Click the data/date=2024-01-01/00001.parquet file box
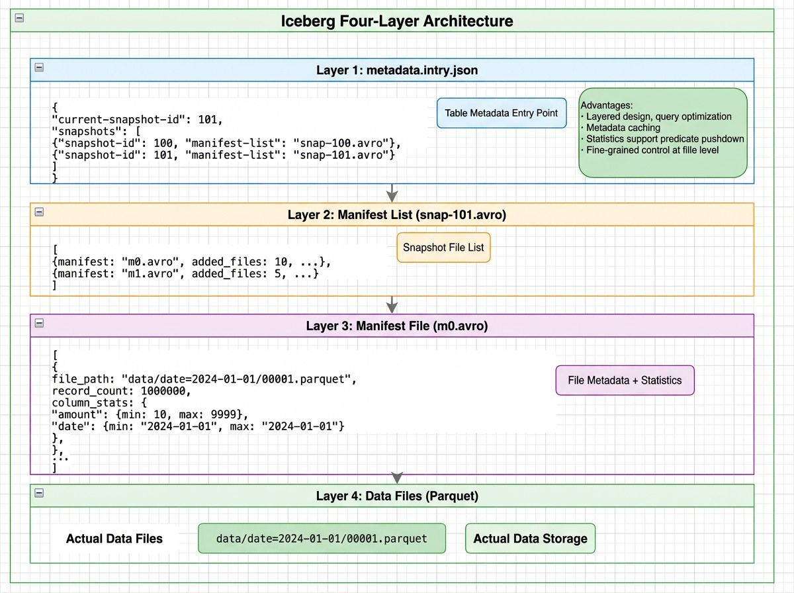Screen dimensions: 794x593 pyautogui.click(x=322, y=538)
